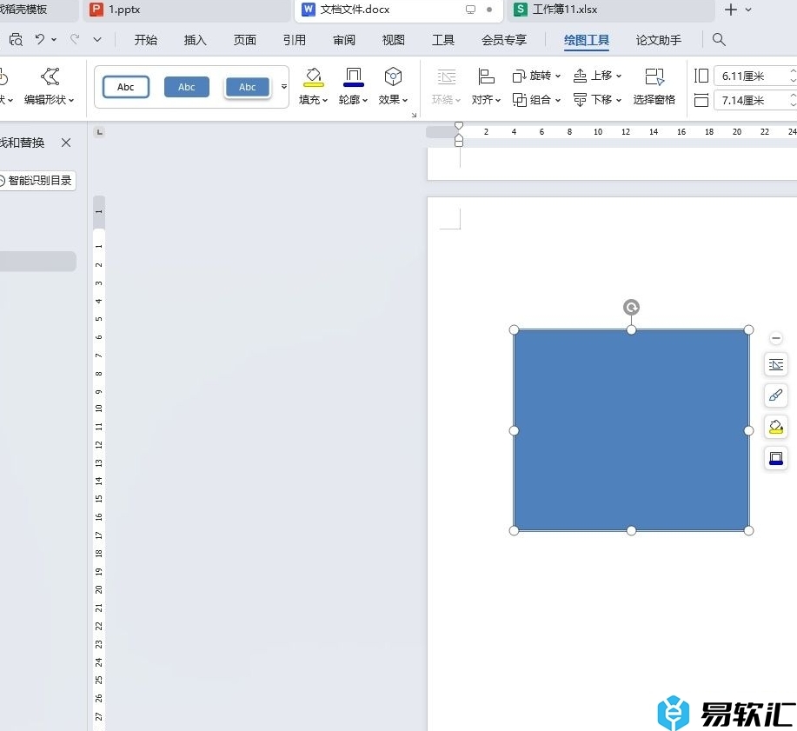Open layout options icon beside the shape
Image resolution: width=797 pixels, height=731 pixels.
(x=776, y=364)
